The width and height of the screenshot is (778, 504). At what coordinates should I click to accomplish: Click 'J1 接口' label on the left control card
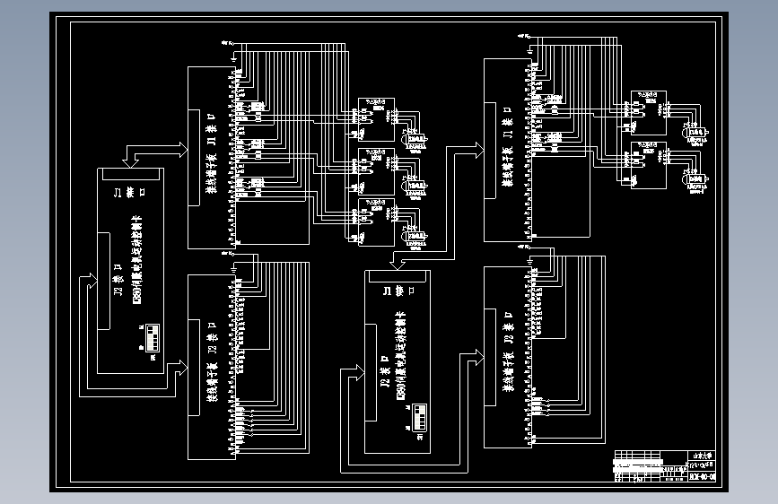point(130,192)
